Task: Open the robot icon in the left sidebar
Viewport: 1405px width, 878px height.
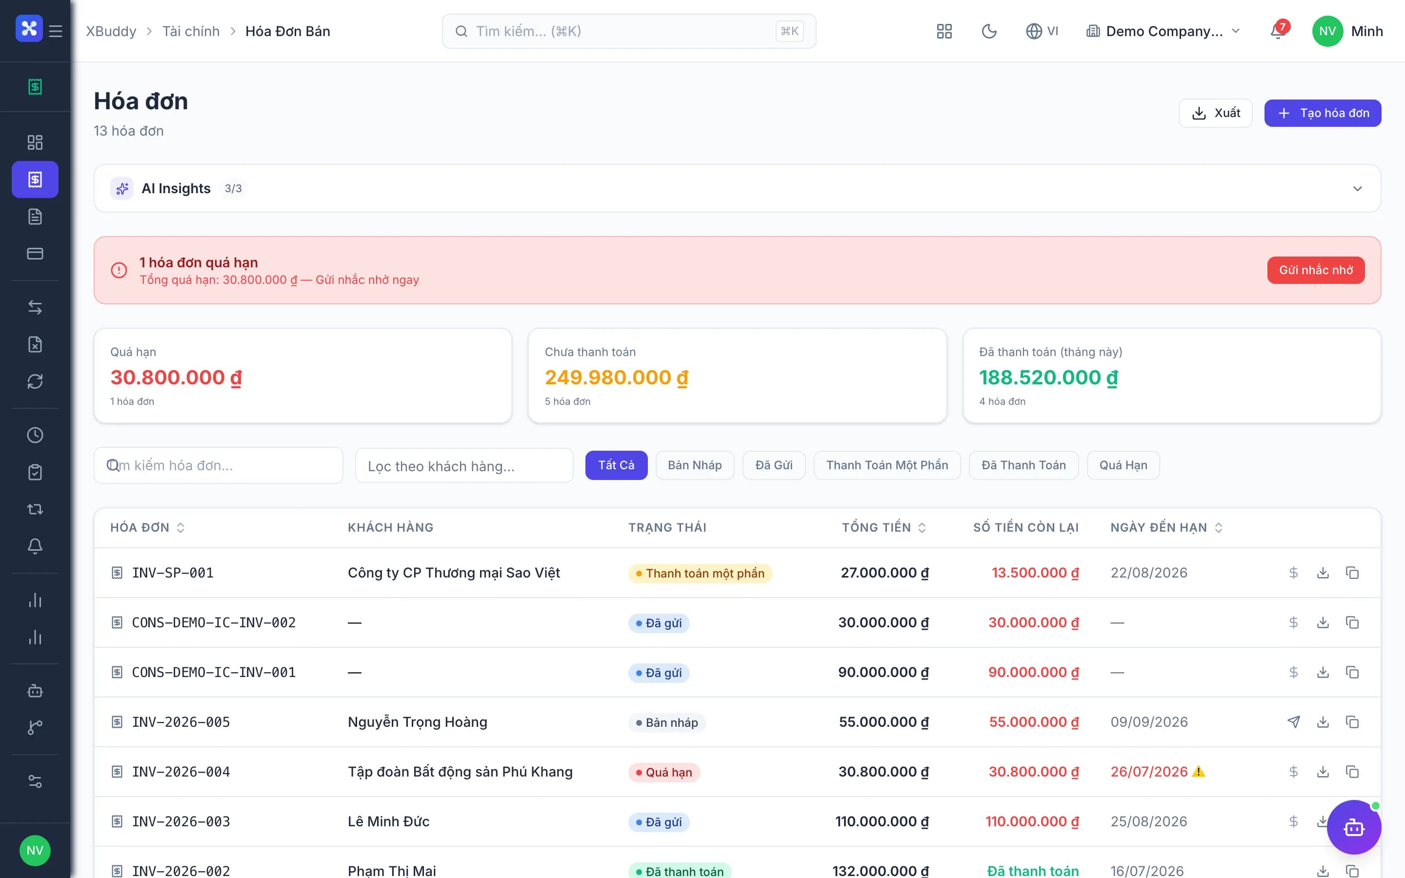Action: tap(35, 690)
